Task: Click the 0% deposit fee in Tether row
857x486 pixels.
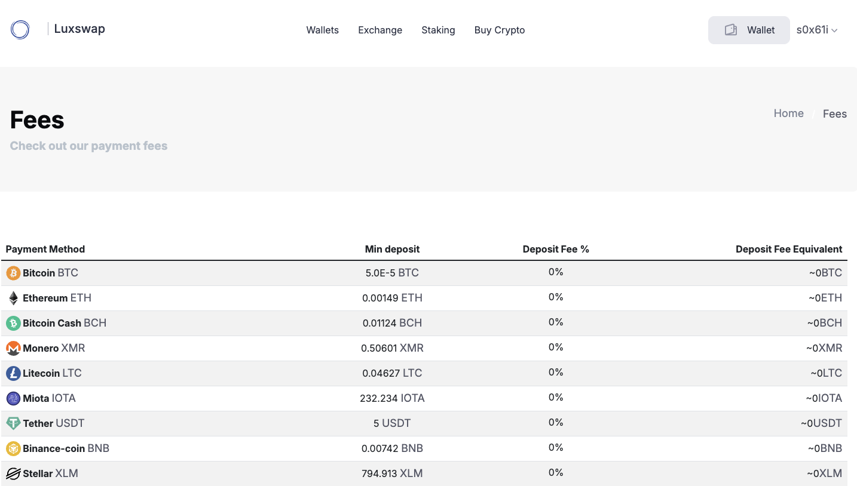Action: 556,422
